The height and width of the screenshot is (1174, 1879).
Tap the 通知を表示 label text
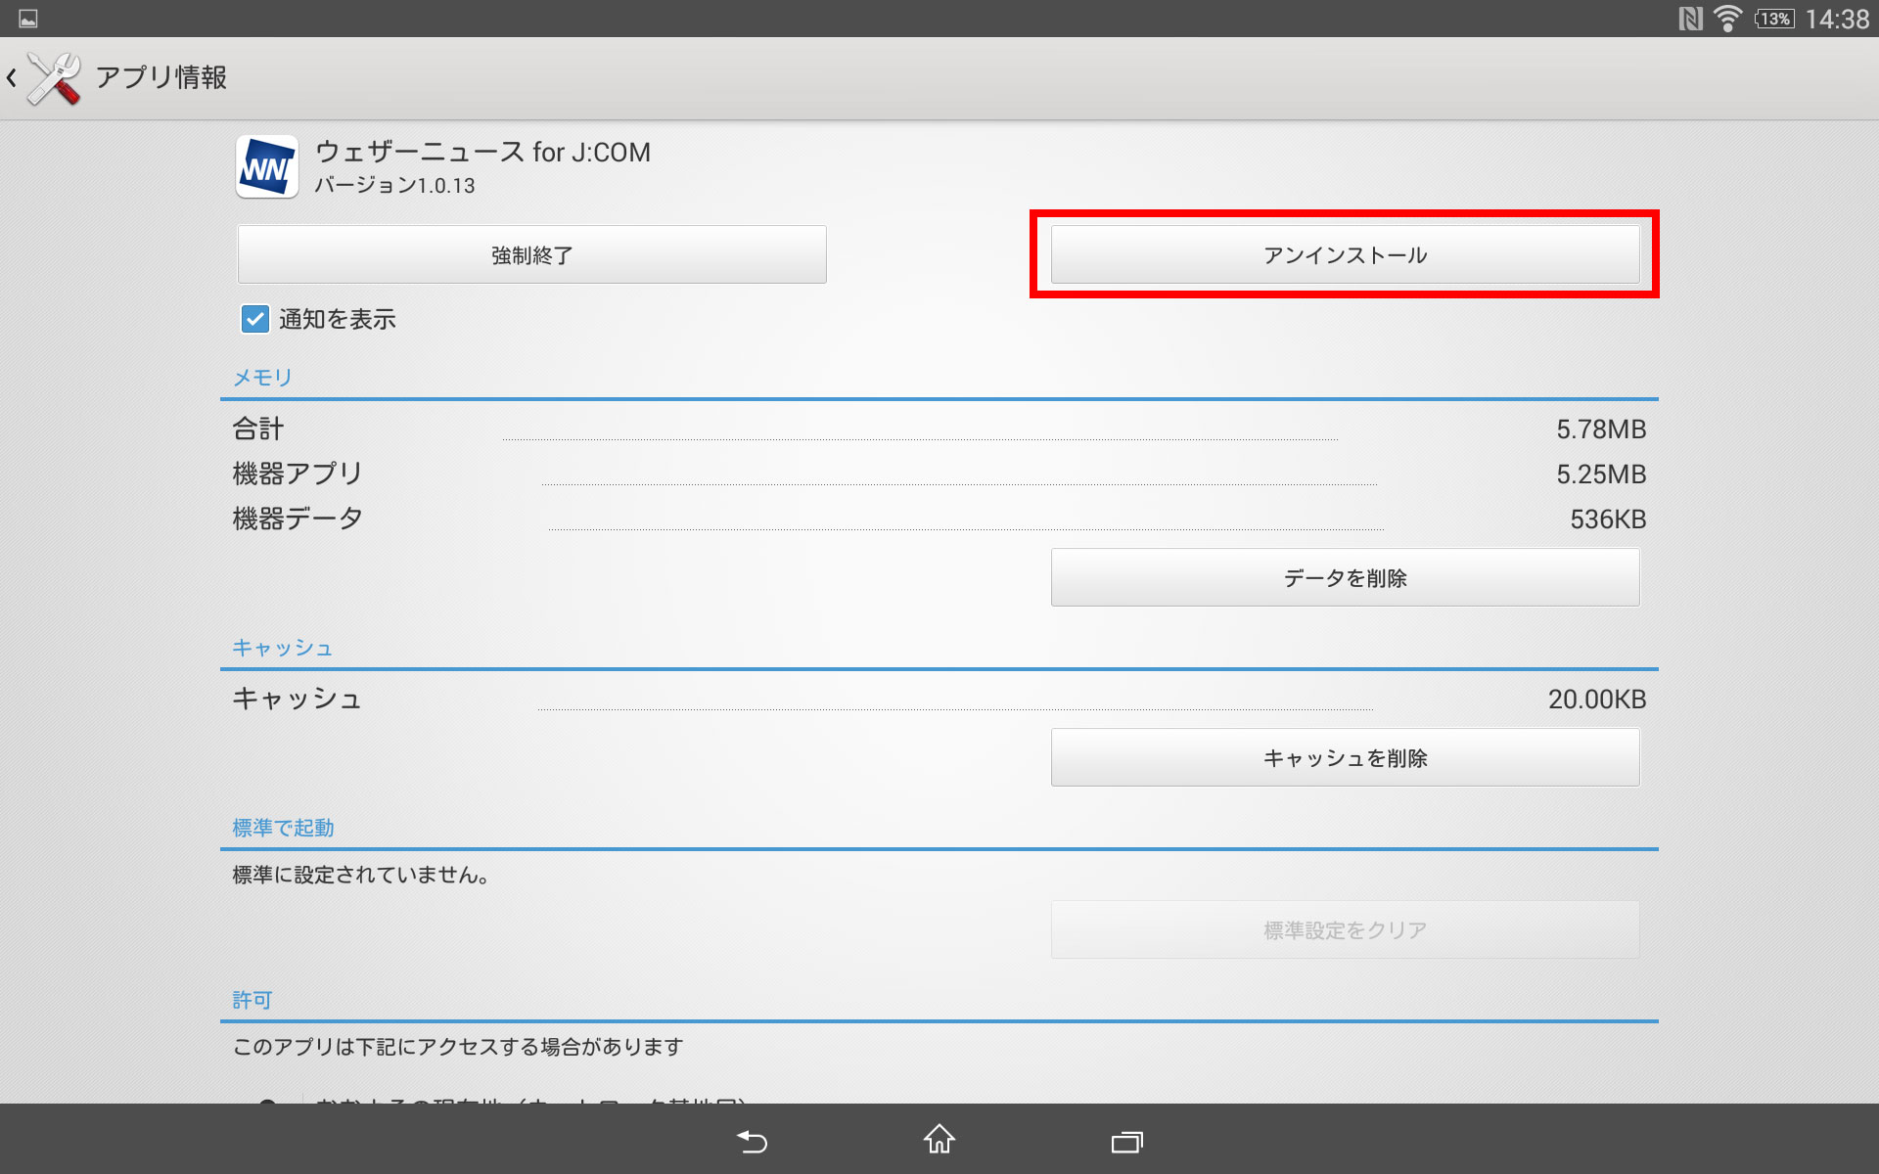pos(338,319)
